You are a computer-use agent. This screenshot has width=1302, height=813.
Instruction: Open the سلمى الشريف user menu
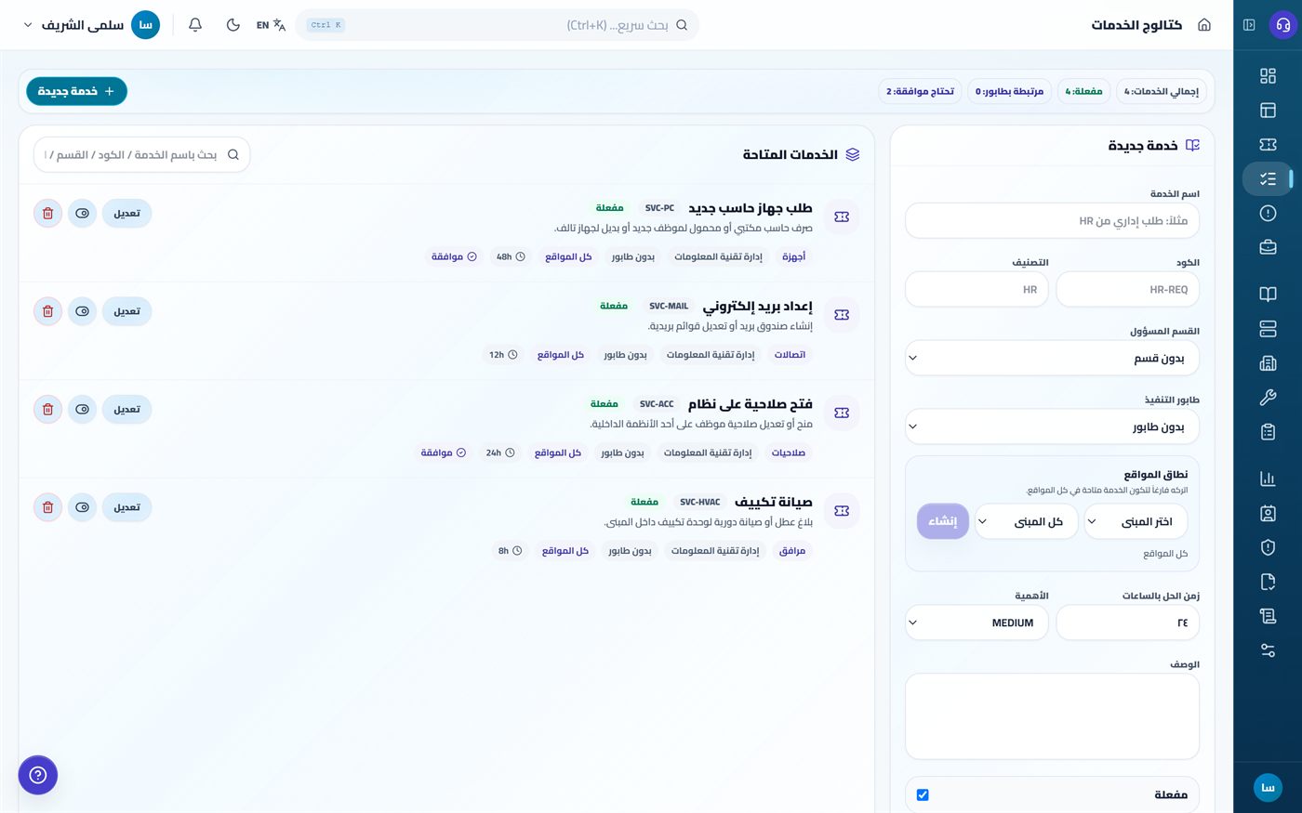click(91, 25)
